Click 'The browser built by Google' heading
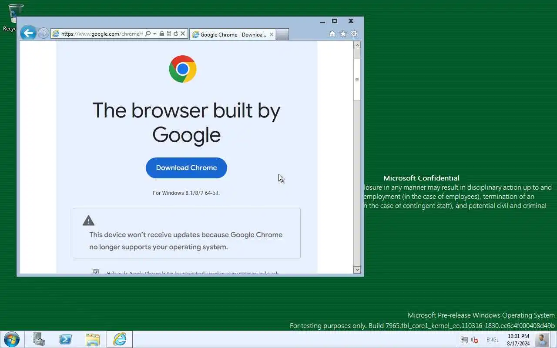 186,122
